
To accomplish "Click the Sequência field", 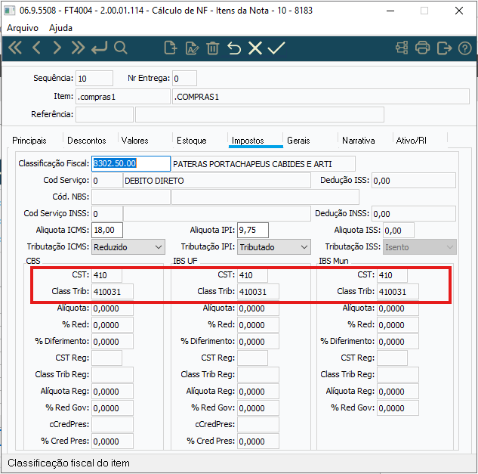I will [94, 79].
